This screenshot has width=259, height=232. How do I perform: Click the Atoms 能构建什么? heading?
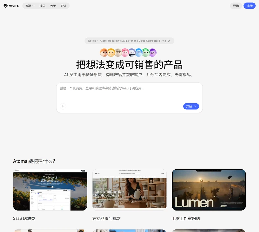(34, 161)
